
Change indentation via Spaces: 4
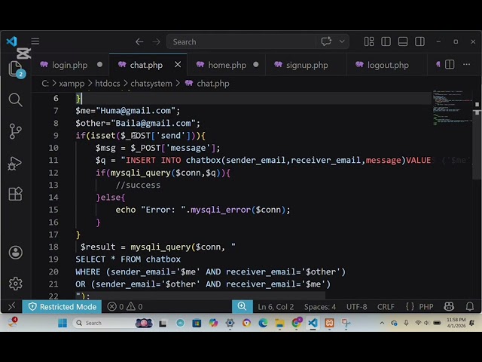[x=319, y=307]
